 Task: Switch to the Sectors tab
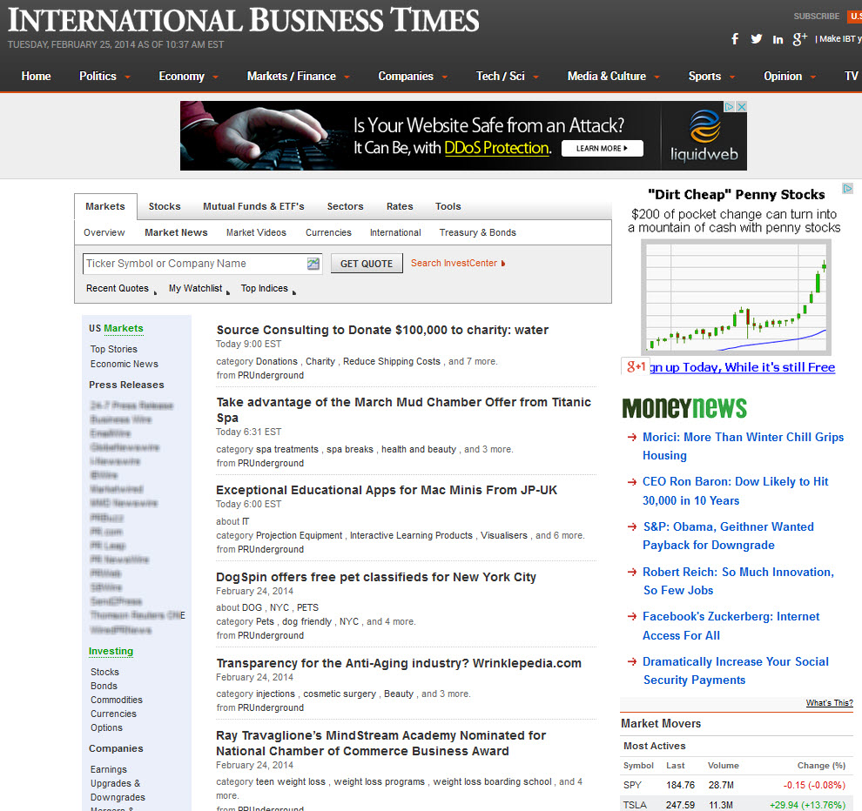point(346,206)
